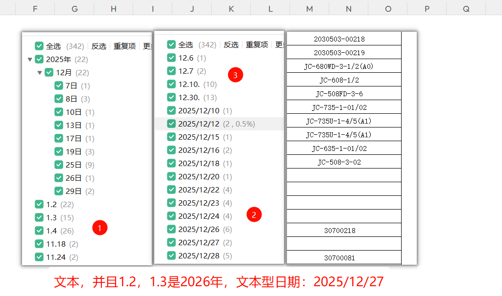Toggle the 2025年 checkbox
Viewport: 502px width, 296px height.
tap(39, 59)
